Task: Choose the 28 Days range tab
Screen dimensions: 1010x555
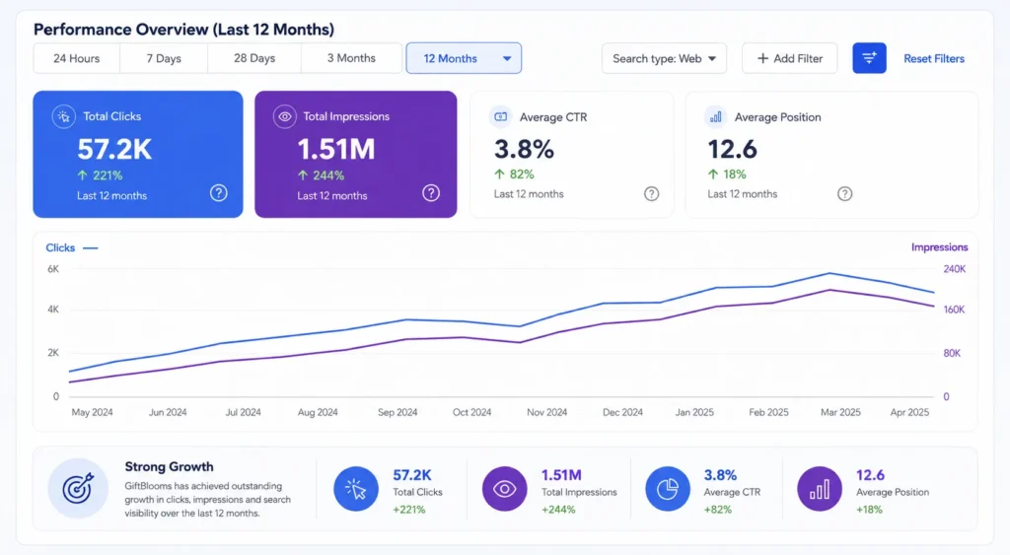Action: point(254,58)
